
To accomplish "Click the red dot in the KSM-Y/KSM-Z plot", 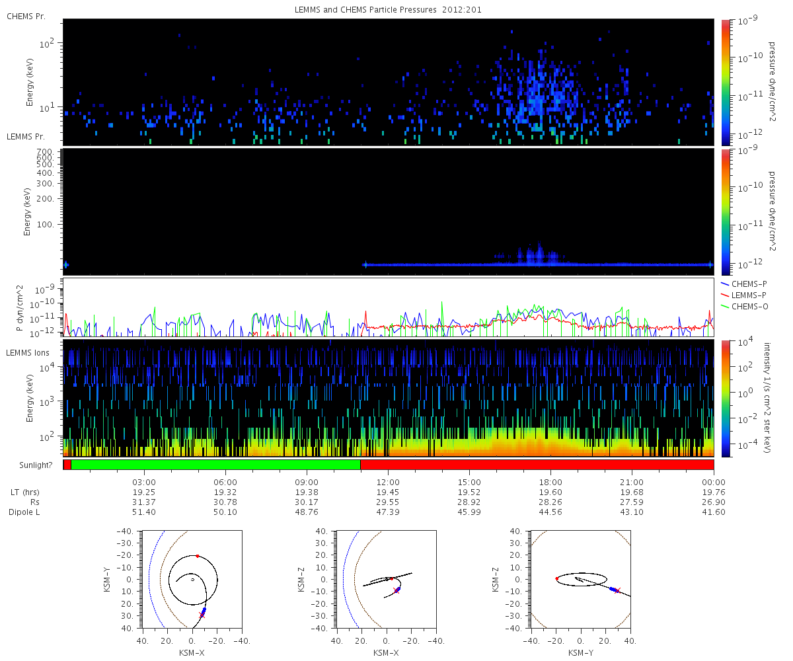I will pos(557,578).
